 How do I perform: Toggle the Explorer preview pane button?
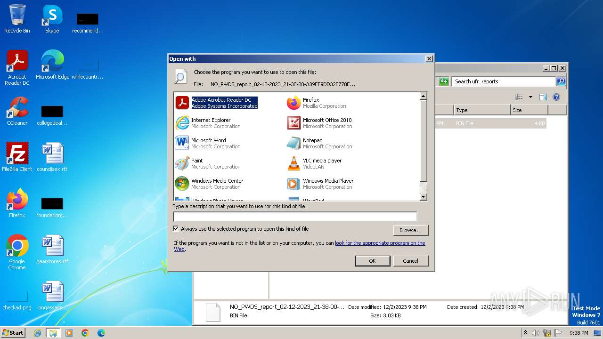[x=543, y=97]
